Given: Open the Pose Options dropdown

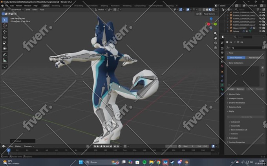Looking at the screenshot, I should point(210,14).
